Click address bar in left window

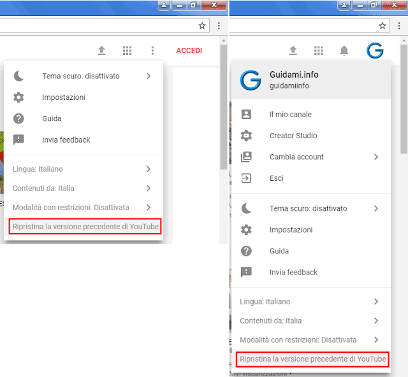[104, 25]
